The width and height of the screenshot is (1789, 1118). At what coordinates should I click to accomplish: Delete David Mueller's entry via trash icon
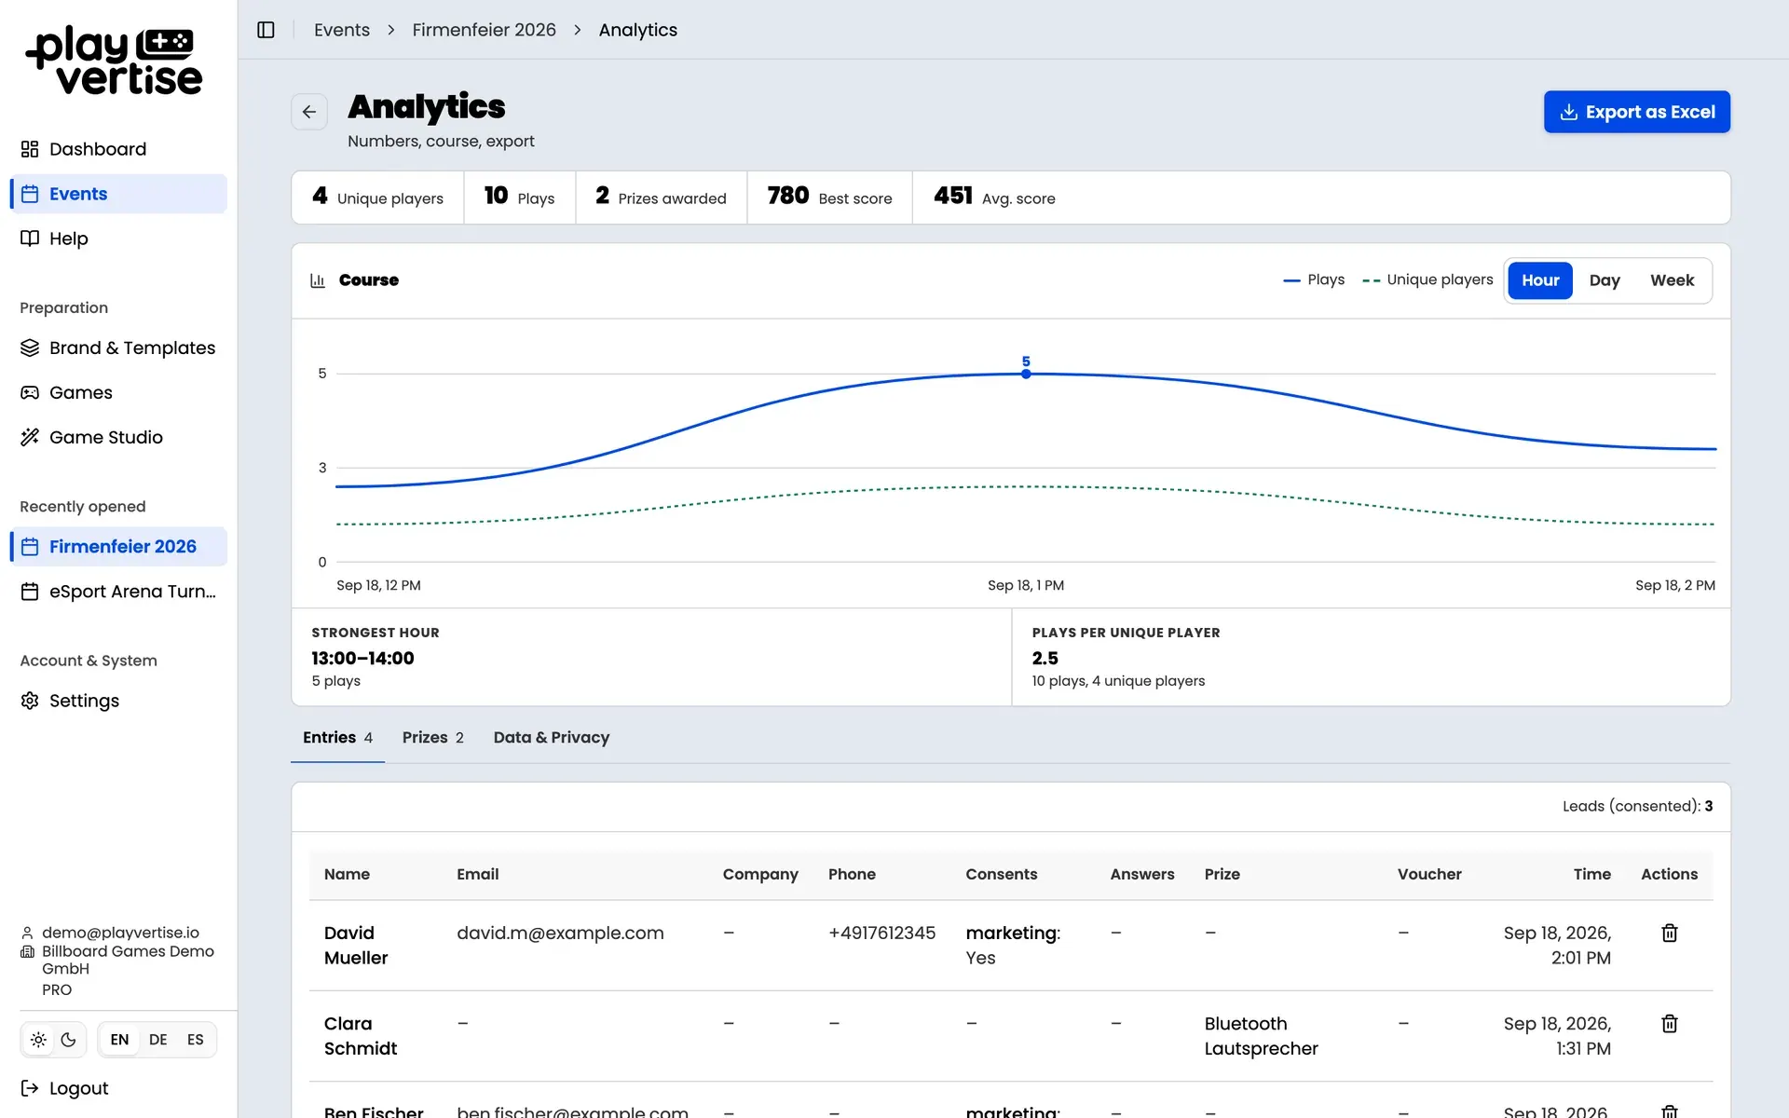(x=1669, y=933)
